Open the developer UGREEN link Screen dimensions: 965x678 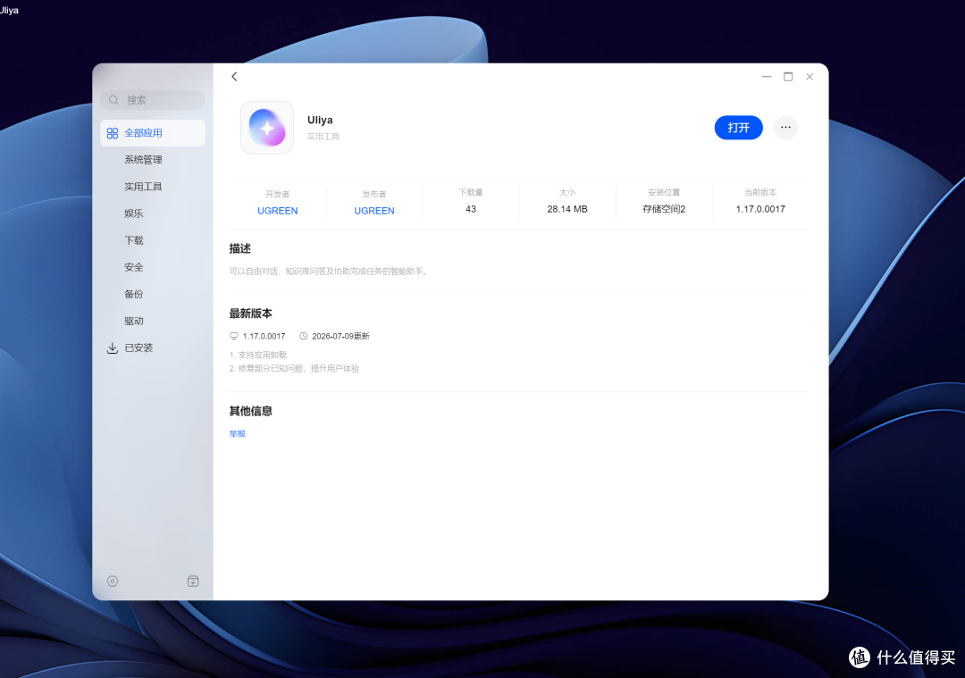pos(278,211)
